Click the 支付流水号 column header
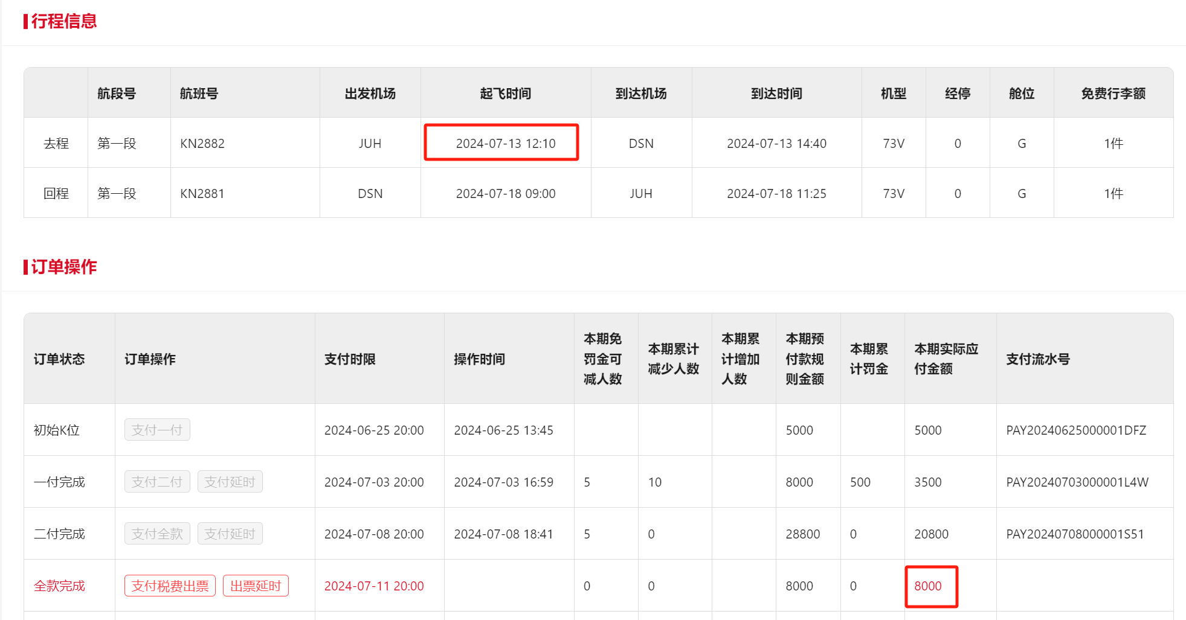This screenshot has width=1186, height=620. point(1037,359)
